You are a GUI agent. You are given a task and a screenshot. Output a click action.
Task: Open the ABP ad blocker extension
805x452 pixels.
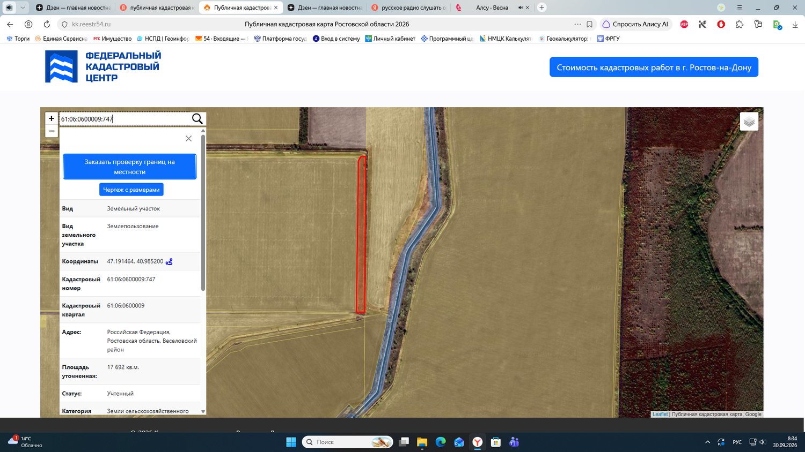click(x=684, y=24)
